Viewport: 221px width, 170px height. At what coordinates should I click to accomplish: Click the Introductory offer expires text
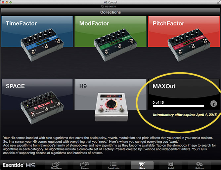(x=185, y=115)
